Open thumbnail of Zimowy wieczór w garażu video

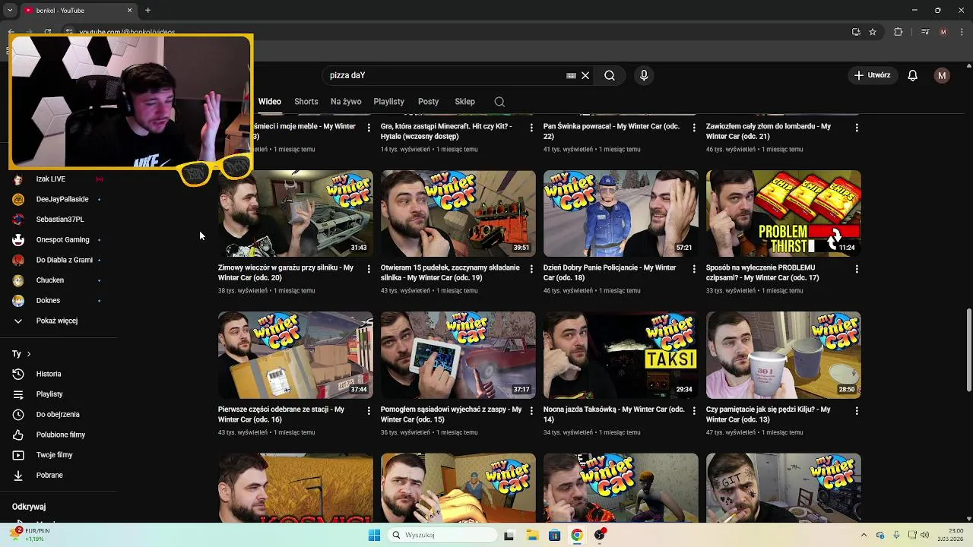[295, 213]
